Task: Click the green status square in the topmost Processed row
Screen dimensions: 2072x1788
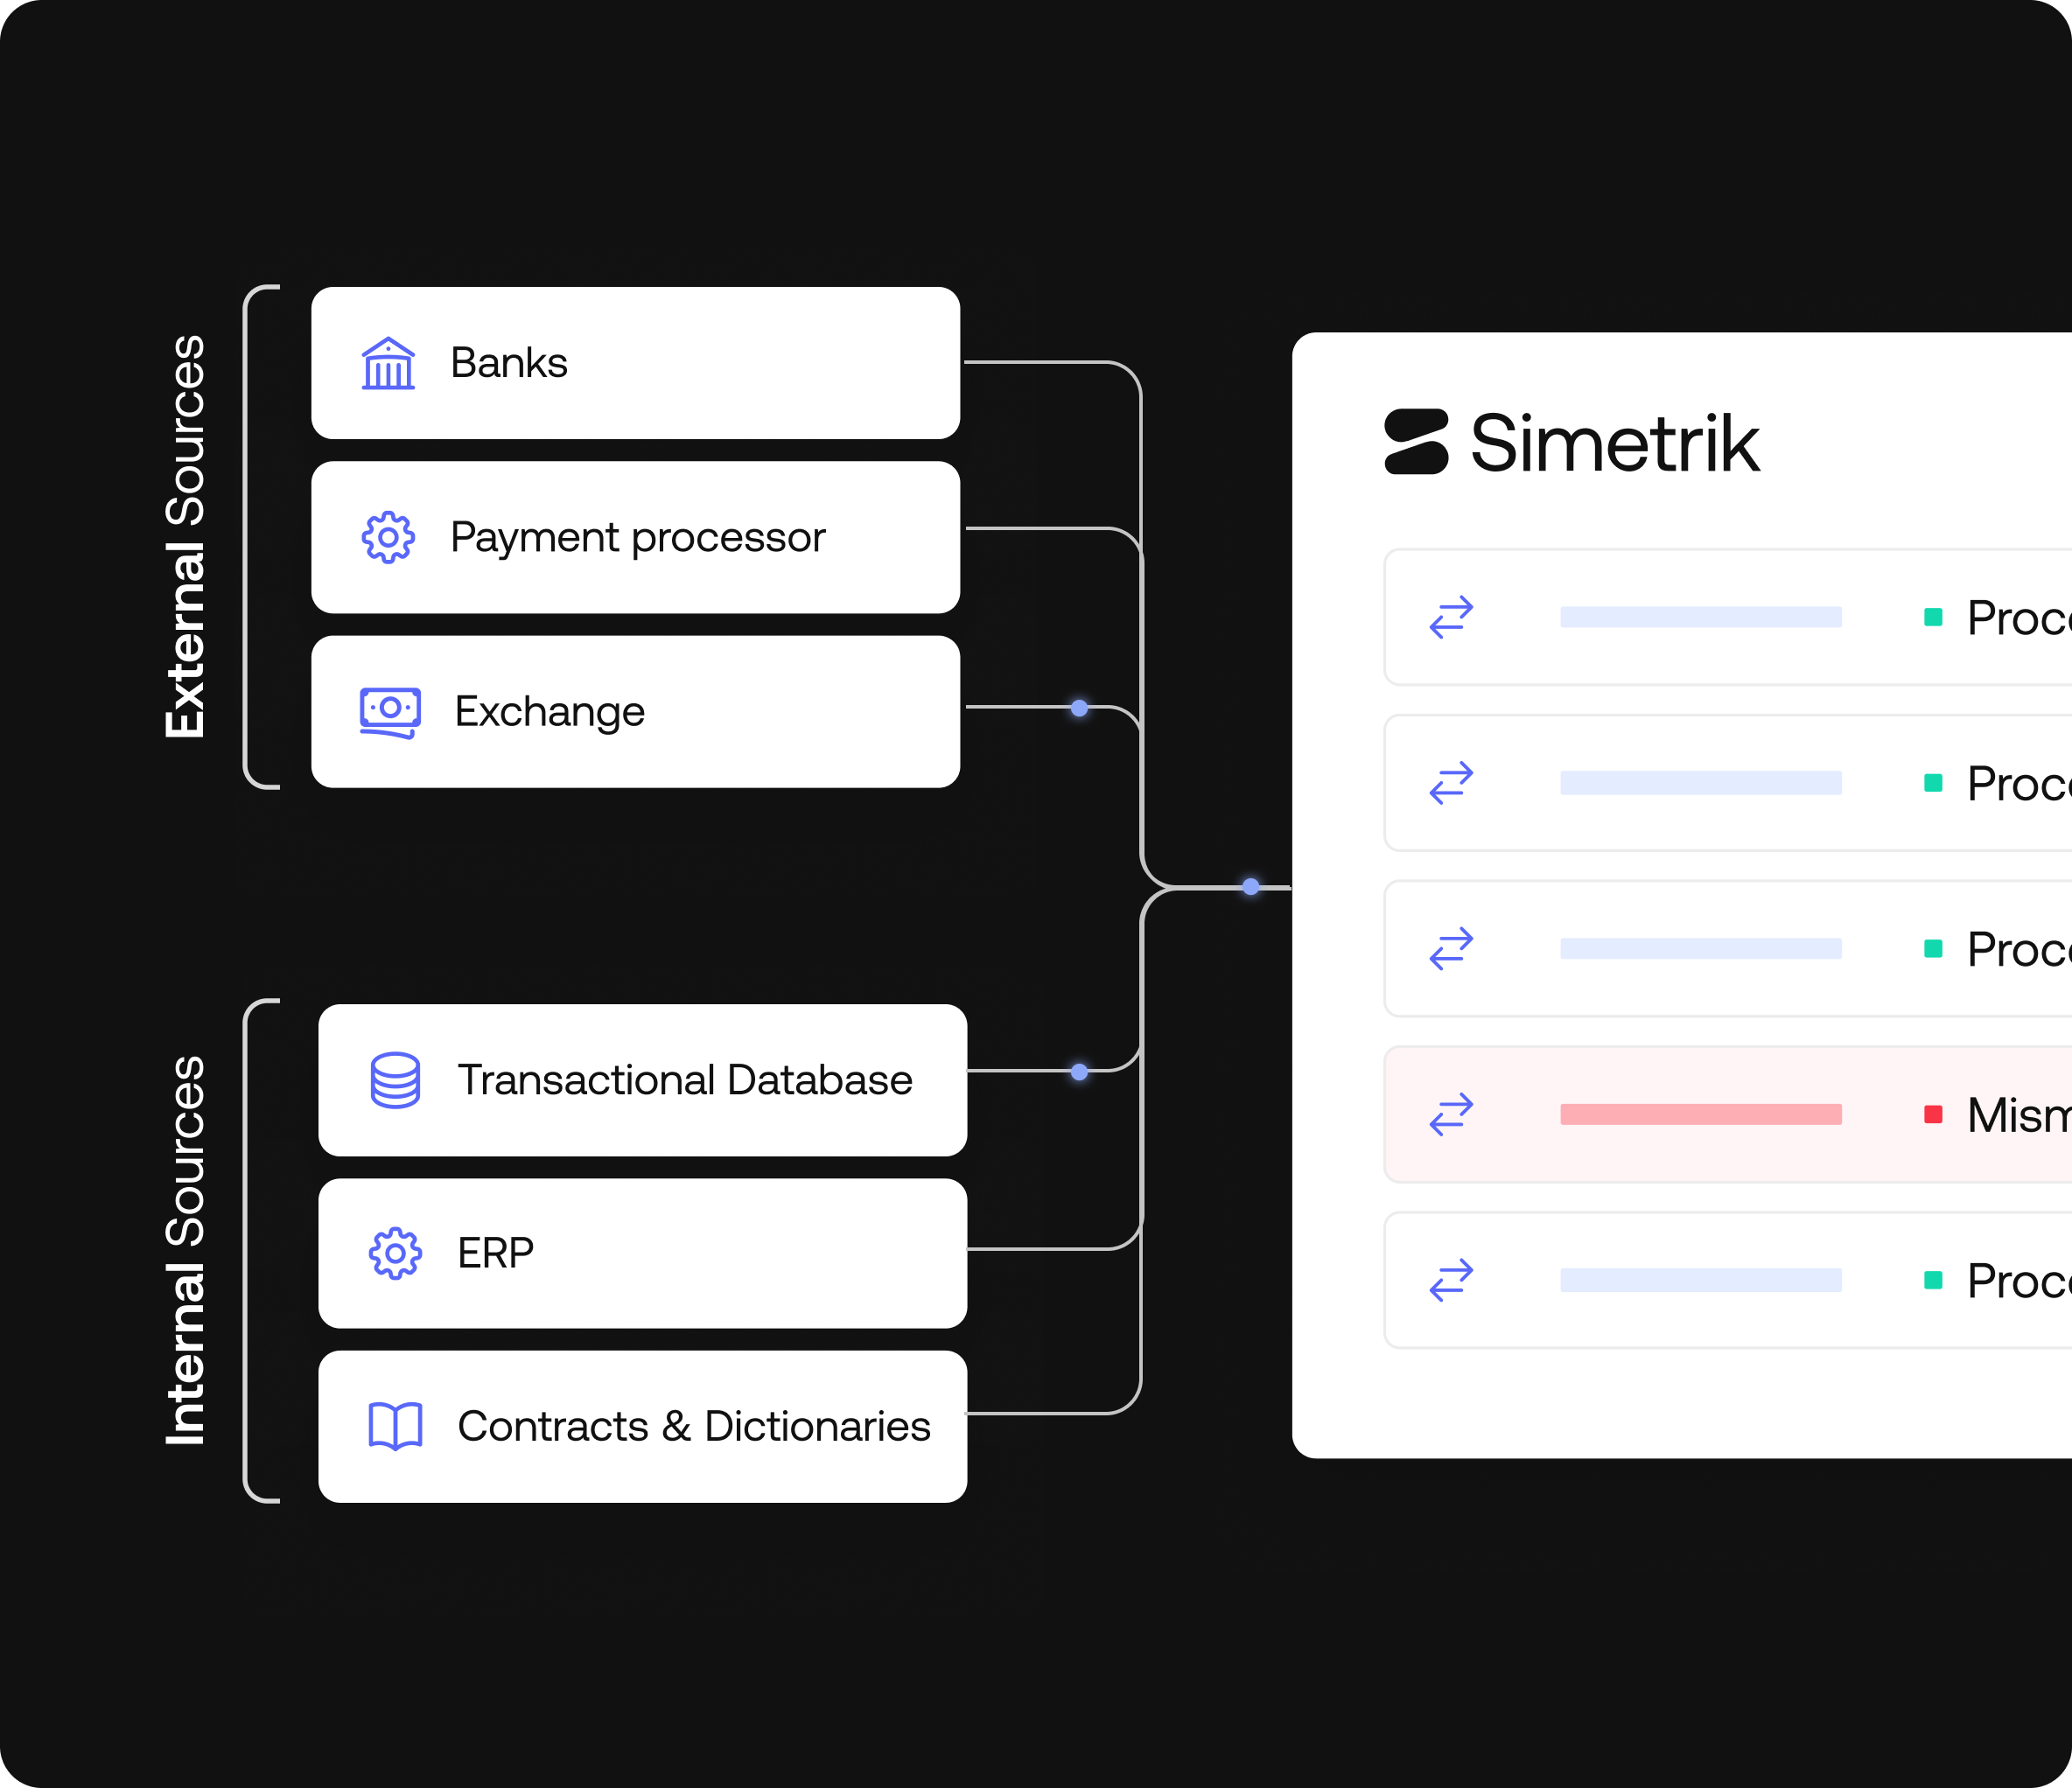Action: (1933, 617)
